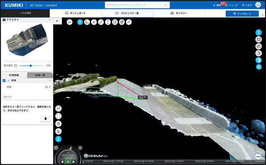Open the ギャラリー tab
Viewport: 266px width, 165px height.
tap(179, 13)
